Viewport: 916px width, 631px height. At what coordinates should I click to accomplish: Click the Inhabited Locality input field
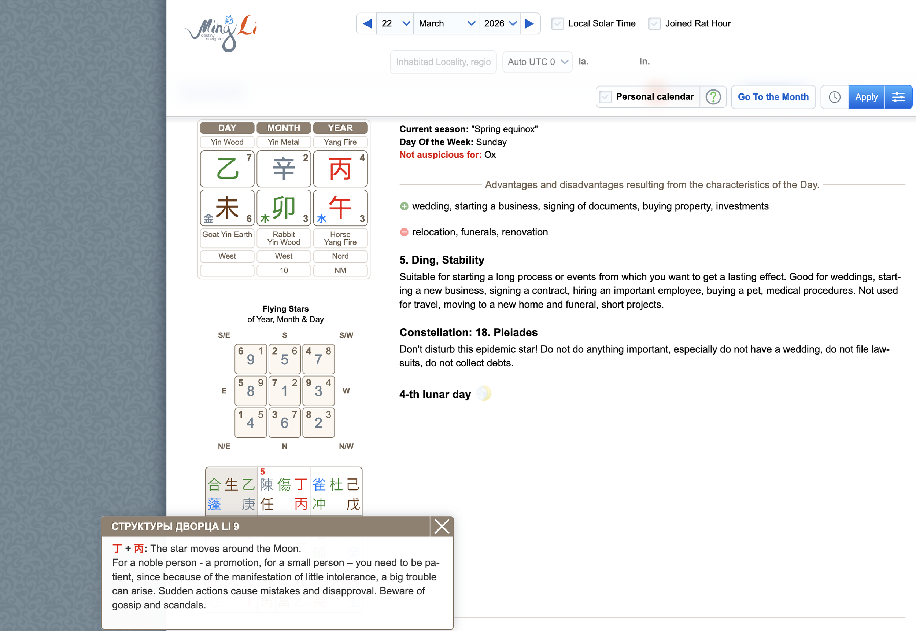pyautogui.click(x=443, y=62)
